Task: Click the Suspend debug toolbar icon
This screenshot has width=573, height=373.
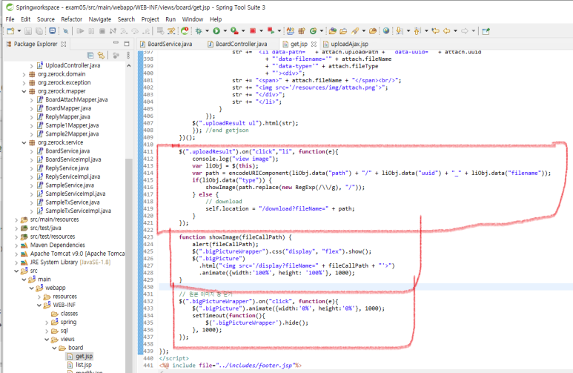Action: tap(91, 31)
